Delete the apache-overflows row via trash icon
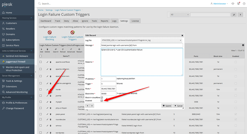The image size is (247, 134). coord(50,62)
